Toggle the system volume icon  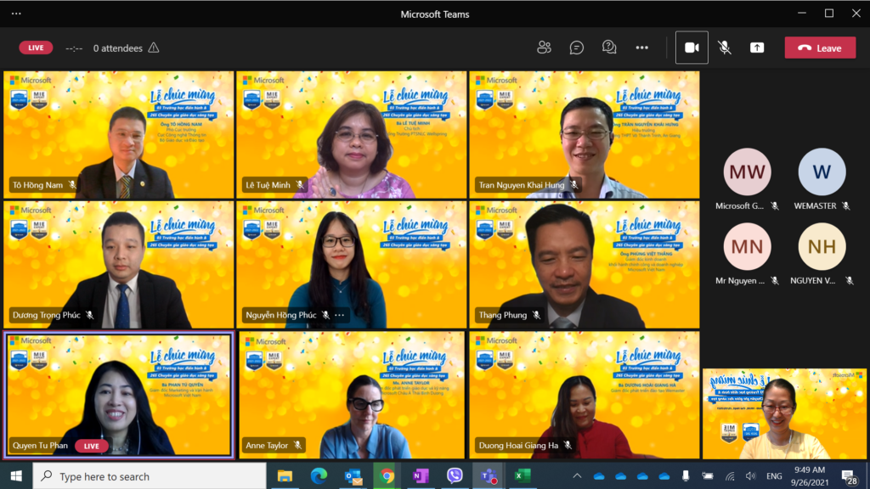(749, 476)
